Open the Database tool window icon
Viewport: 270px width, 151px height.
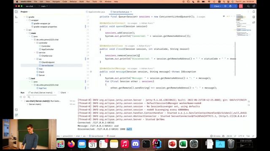254,17
